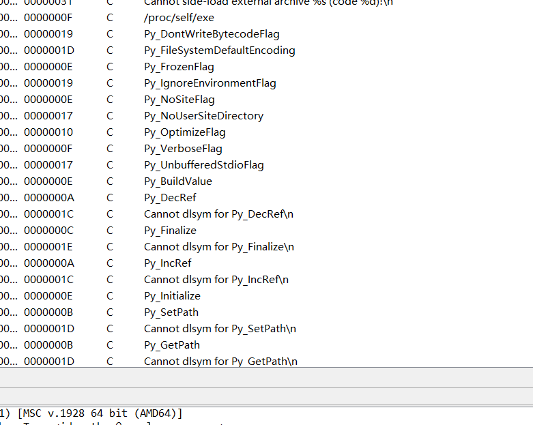Select the Py_Finalize string row
Viewport: 533px width, 425px height.
click(266, 231)
